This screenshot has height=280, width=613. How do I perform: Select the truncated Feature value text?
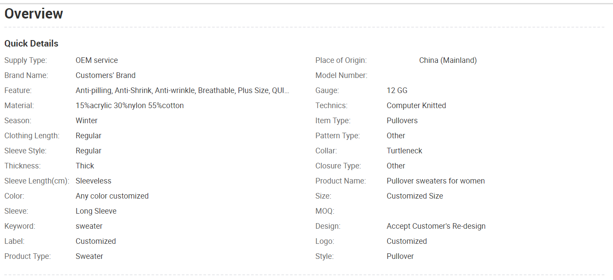pos(182,90)
